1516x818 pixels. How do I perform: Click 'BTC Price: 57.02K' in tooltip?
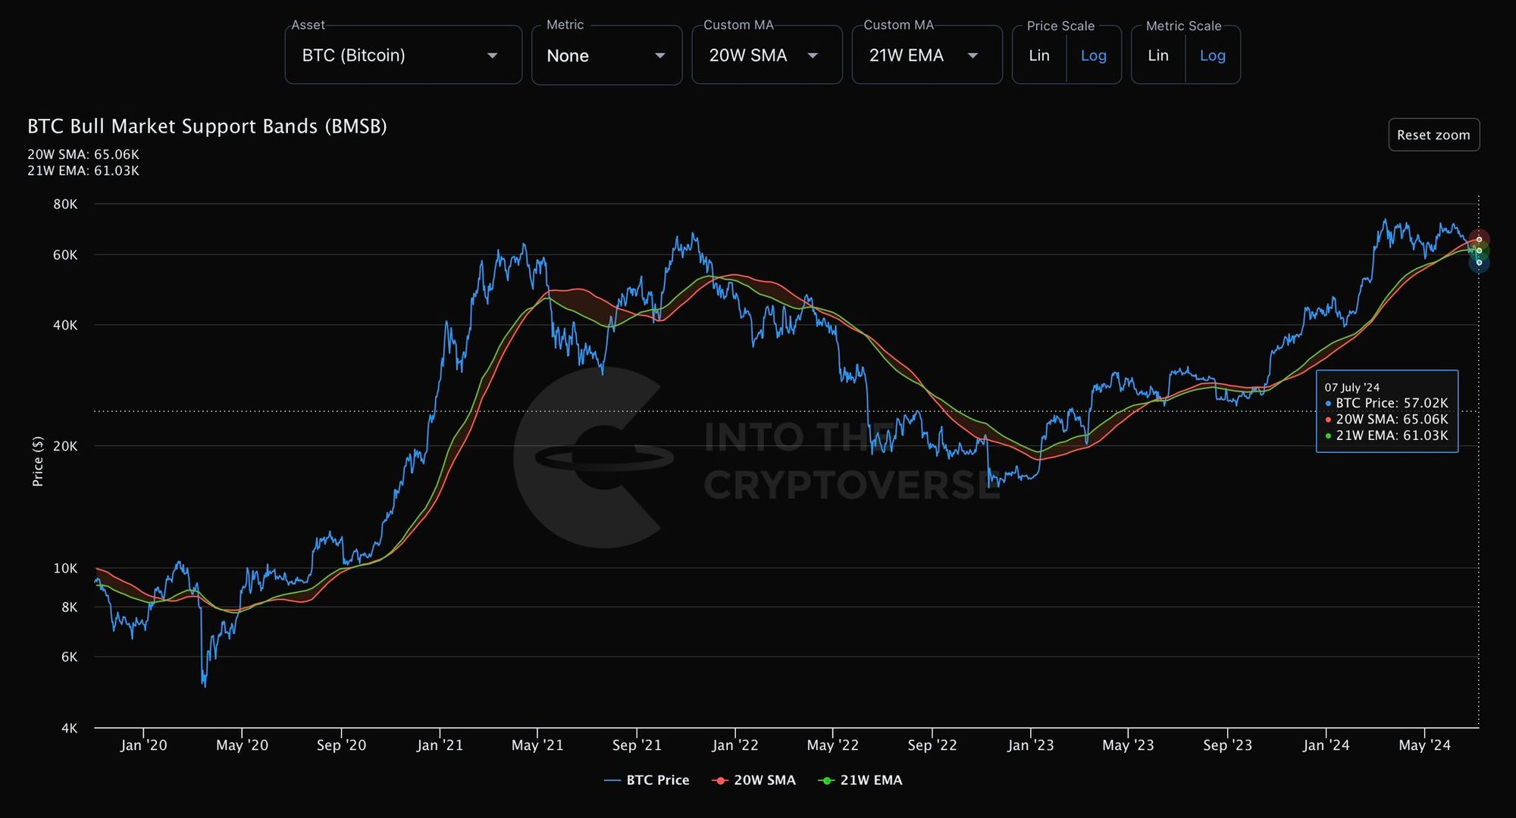click(x=1392, y=403)
